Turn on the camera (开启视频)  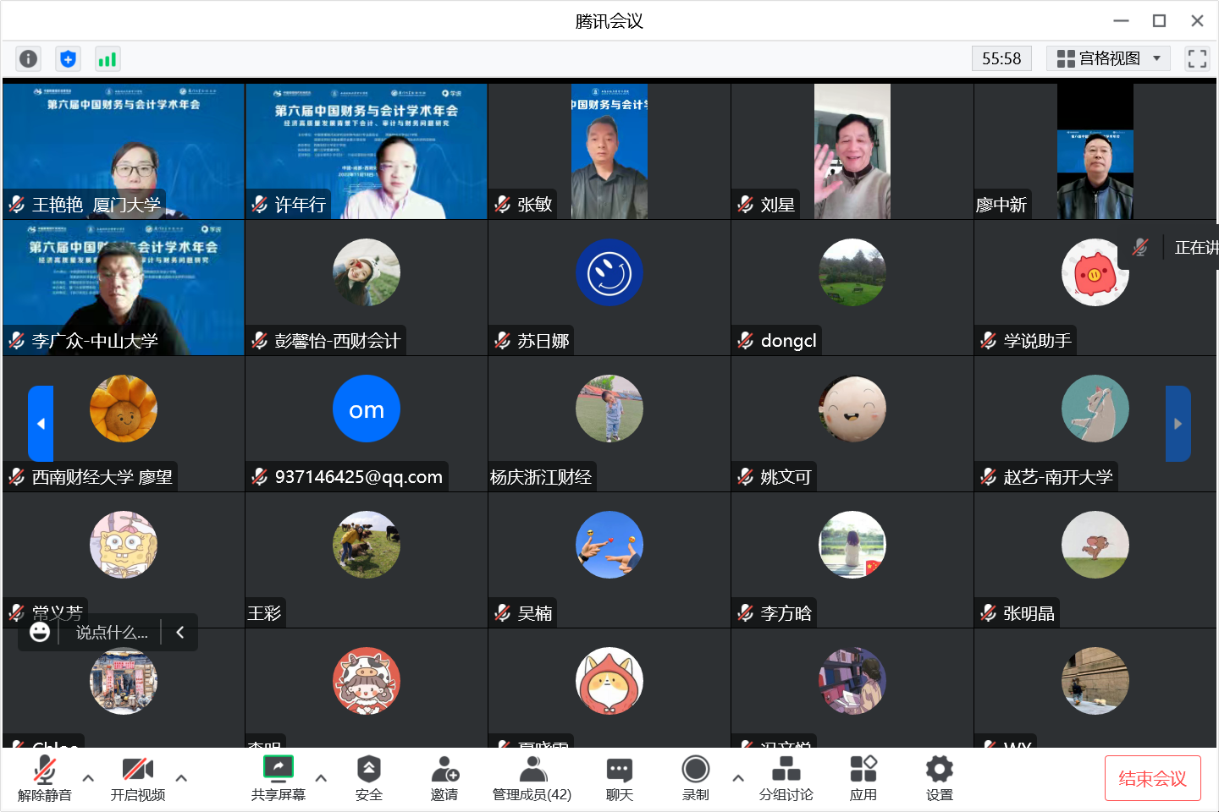coord(137,778)
